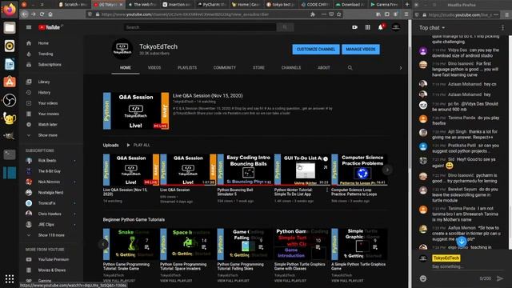Select the HOME channel tab

(126, 67)
